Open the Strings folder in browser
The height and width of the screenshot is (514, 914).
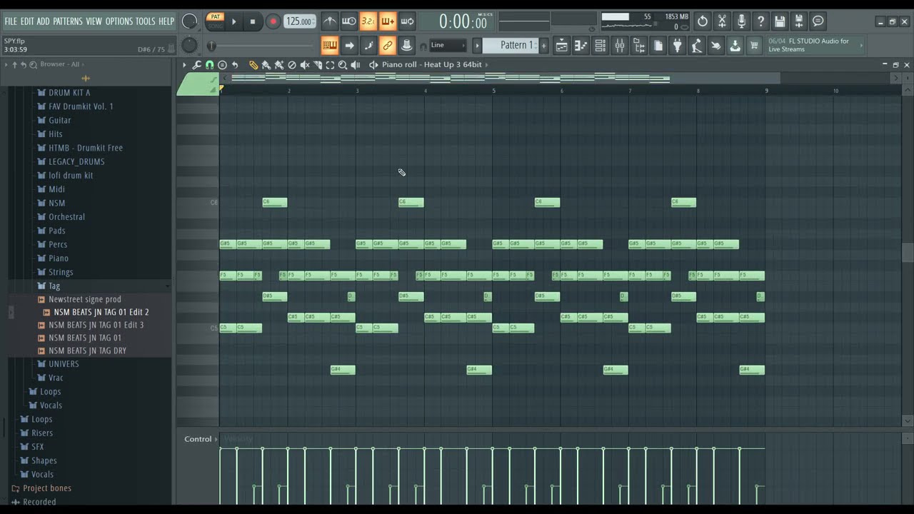(61, 272)
